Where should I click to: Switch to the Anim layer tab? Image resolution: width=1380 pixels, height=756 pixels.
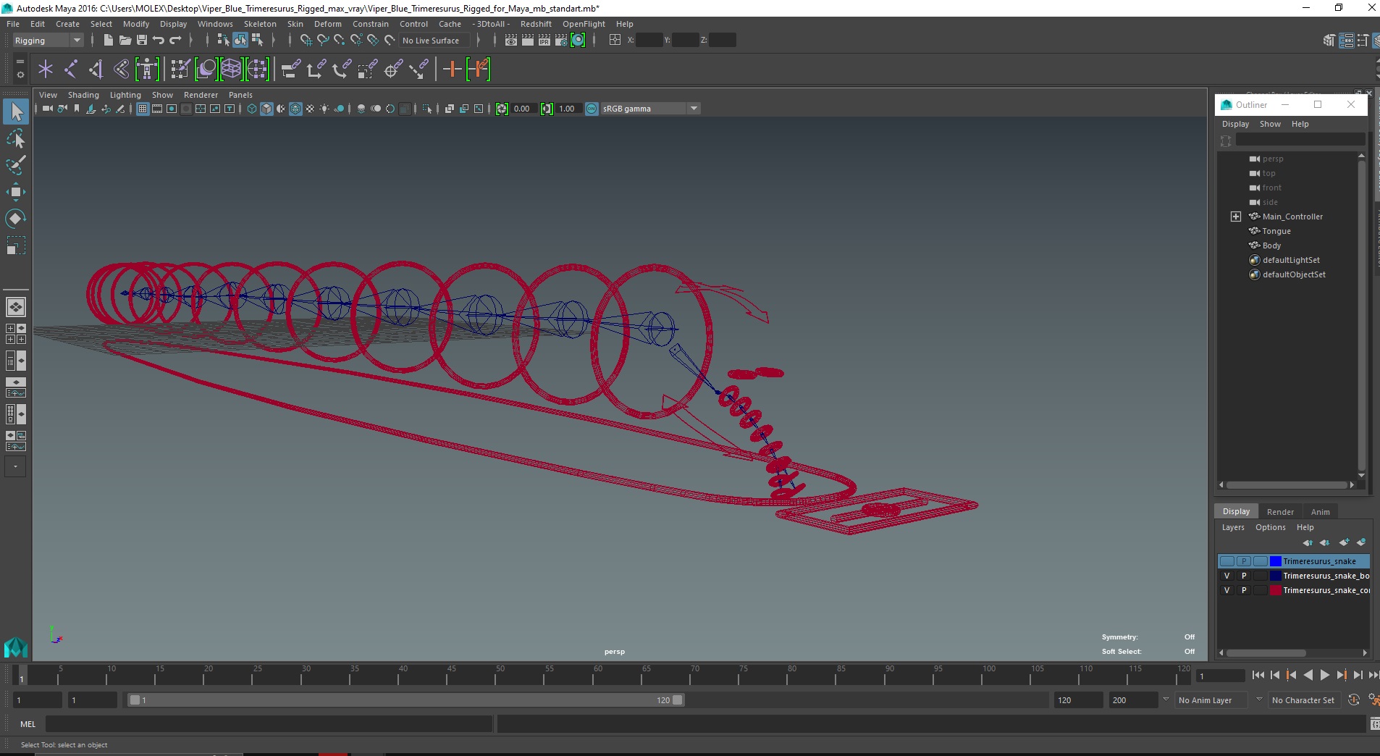[x=1320, y=511]
